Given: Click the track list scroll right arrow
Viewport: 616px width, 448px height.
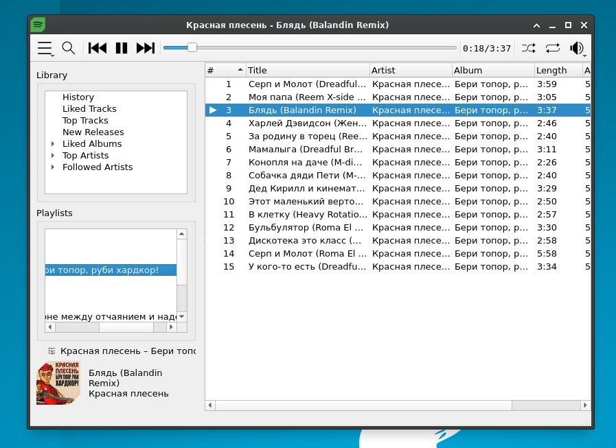Looking at the screenshot, I should tap(585, 405).
